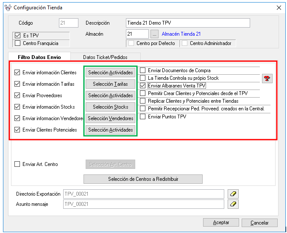
Task: Open the Selección Tarifas dialog
Action: click(x=111, y=84)
